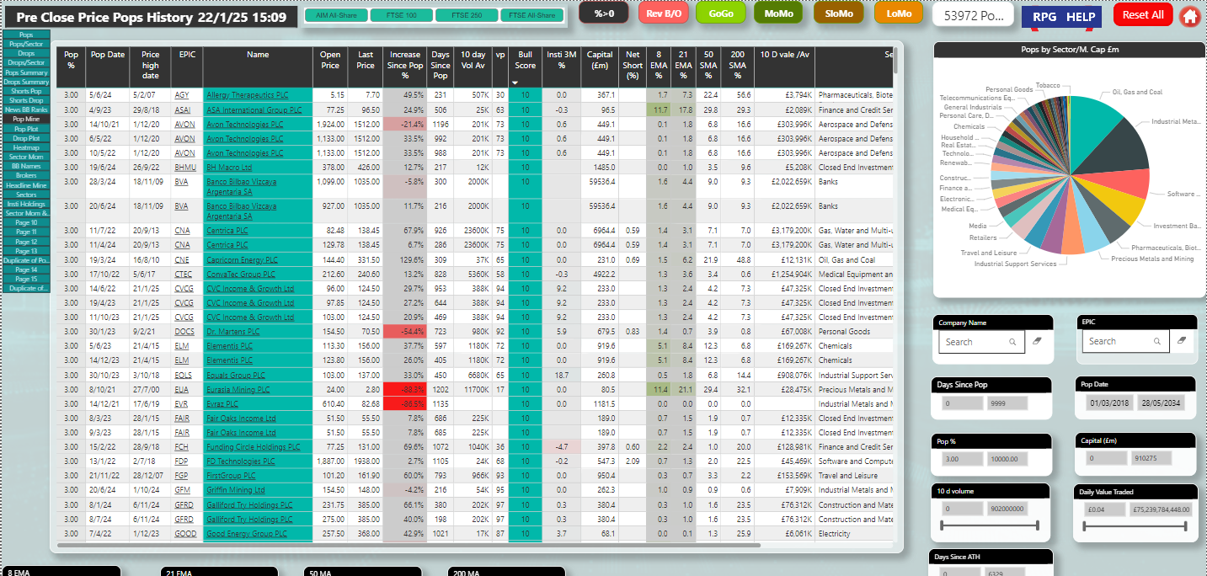This screenshot has height=576, width=1207.
Task: Open the Dr. Martens PLC link
Action: pos(232,332)
